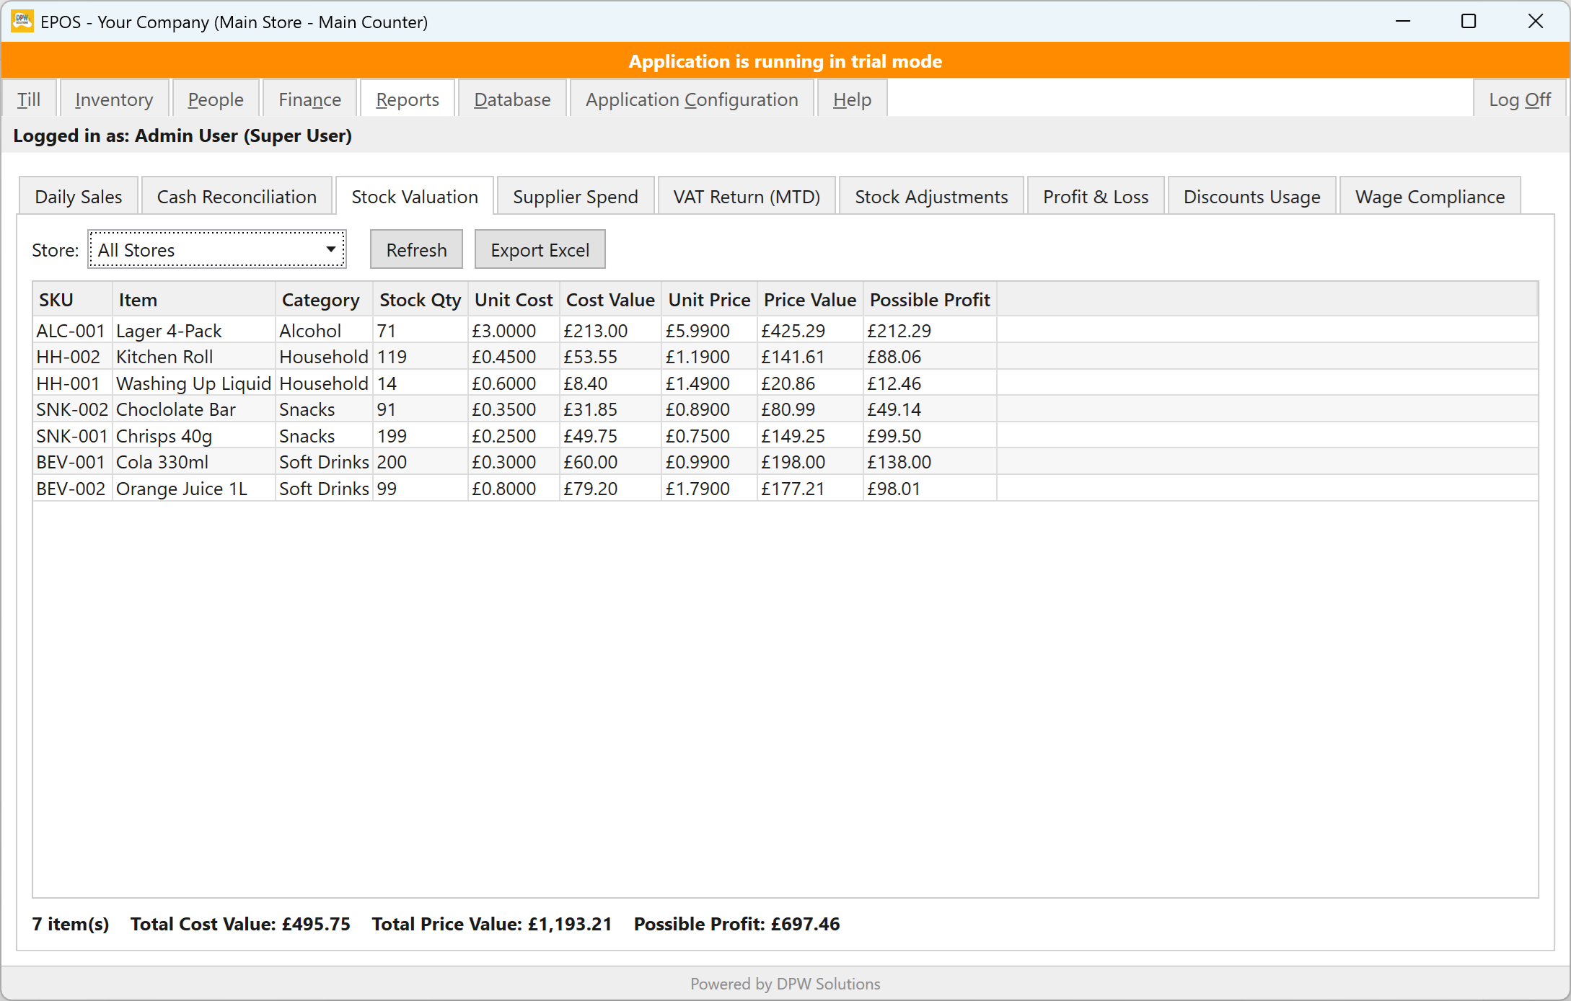
Task: Sort by the Cost Value column header
Action: click(x=610, y=300)
